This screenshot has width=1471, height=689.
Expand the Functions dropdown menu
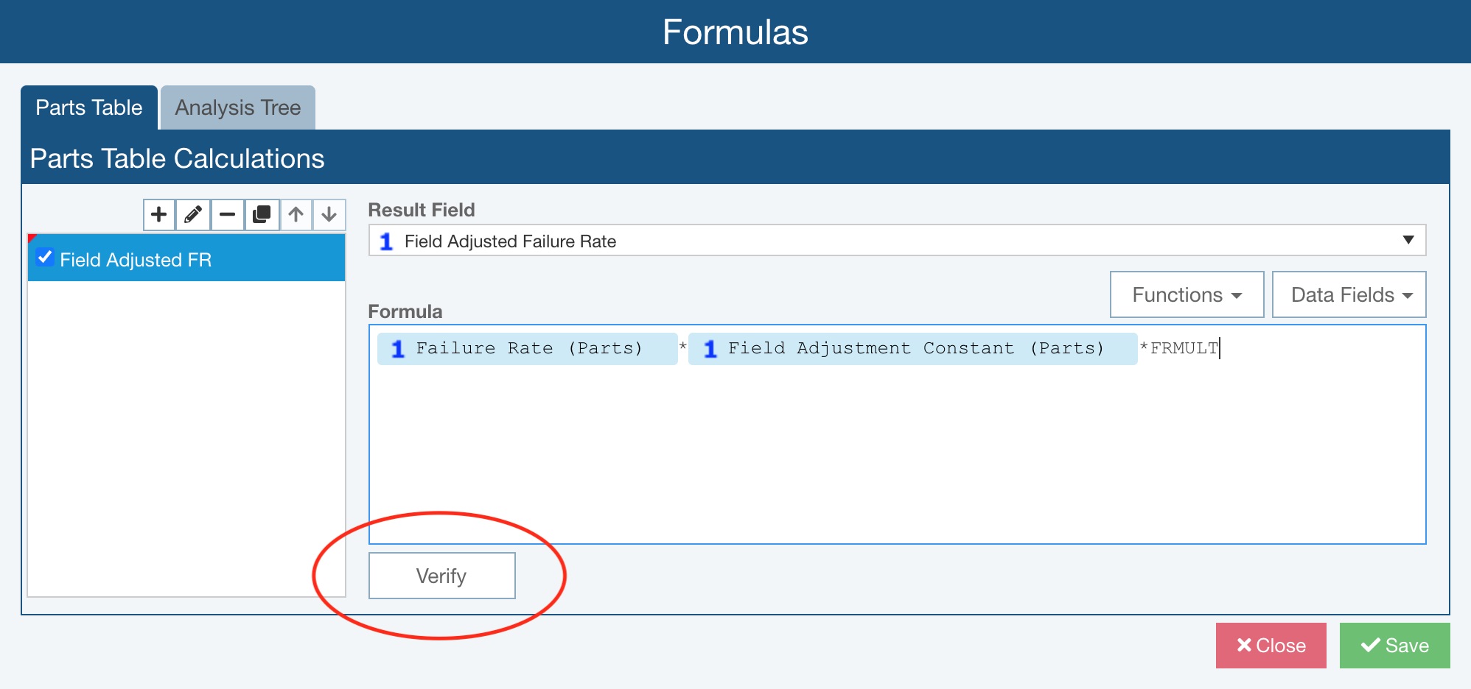point(1187,295)
